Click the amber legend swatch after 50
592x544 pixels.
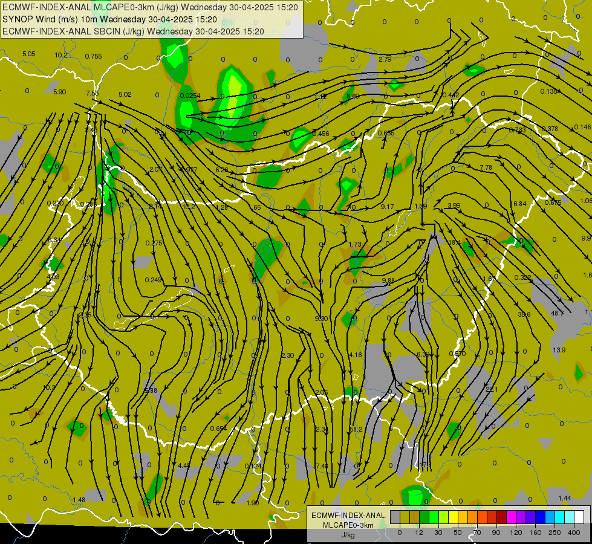pyautogui.click(x=463, y=517)
